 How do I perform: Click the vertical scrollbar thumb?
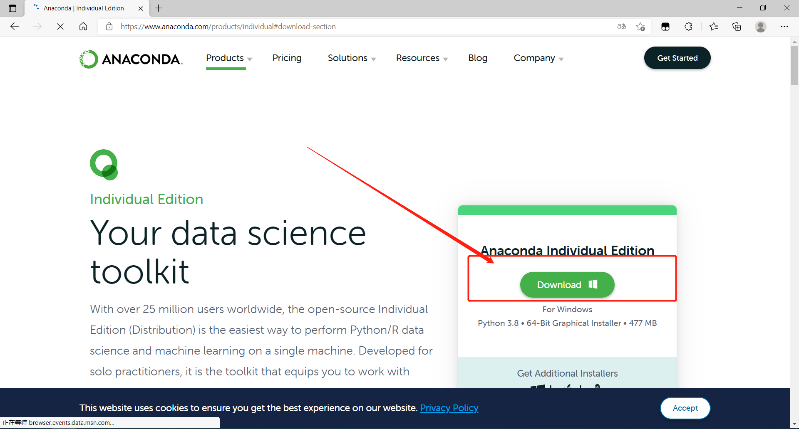pyautogui.click(x=794, y=65)
